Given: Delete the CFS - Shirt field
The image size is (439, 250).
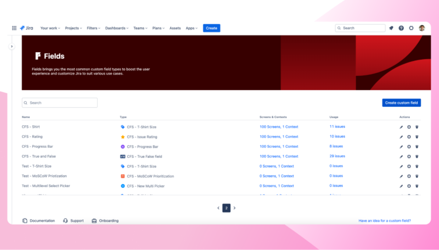Looking at the screenshot, I should point(417,127).
